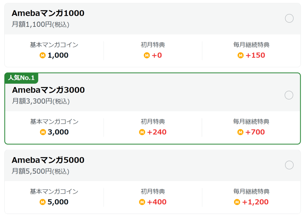The image size is (304, 217).
Task: Click the coin icon beside 1,000 base coins
Action: tap(42, 56)
